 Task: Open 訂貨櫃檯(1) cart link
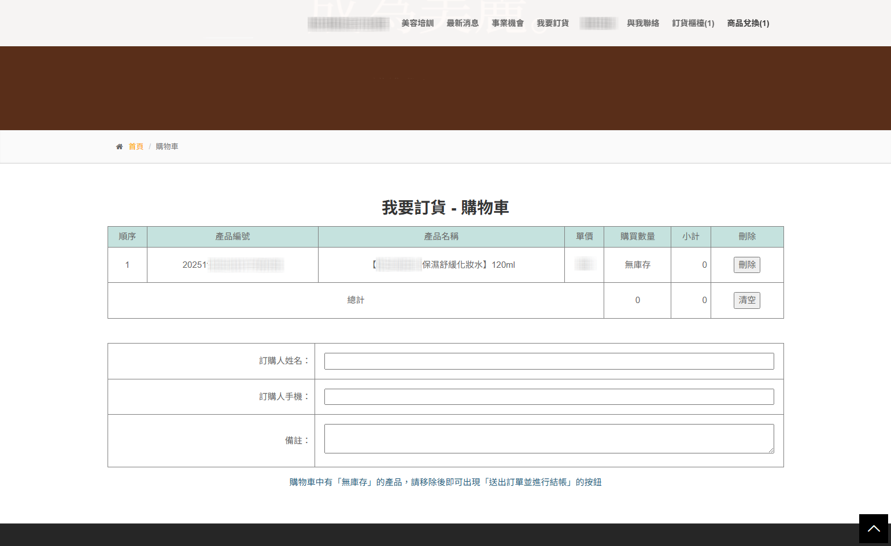693,23
